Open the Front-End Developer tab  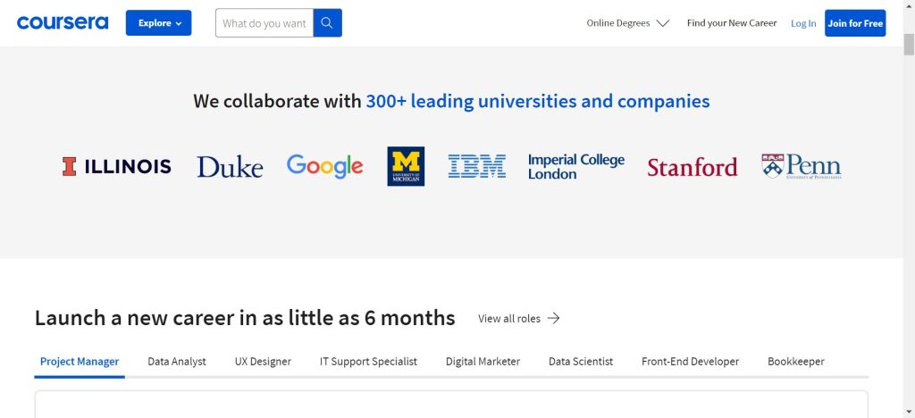[x=690, y=362]
